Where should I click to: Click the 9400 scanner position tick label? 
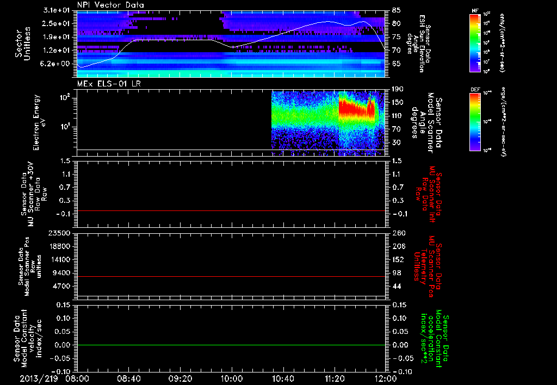click(x=62, y=273)
